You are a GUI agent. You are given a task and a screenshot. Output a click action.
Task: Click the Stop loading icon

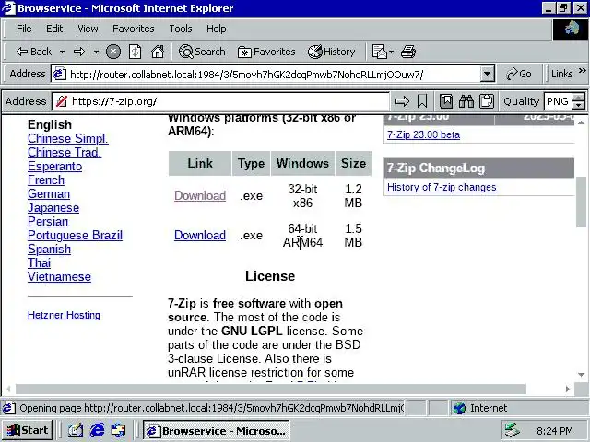pos(113,52)
